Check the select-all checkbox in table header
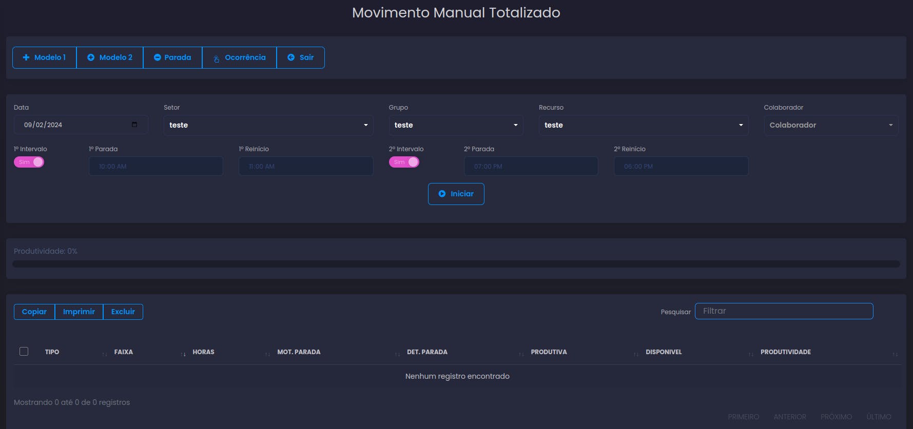This screenshot has width=913, height=429. pos(24,351)
